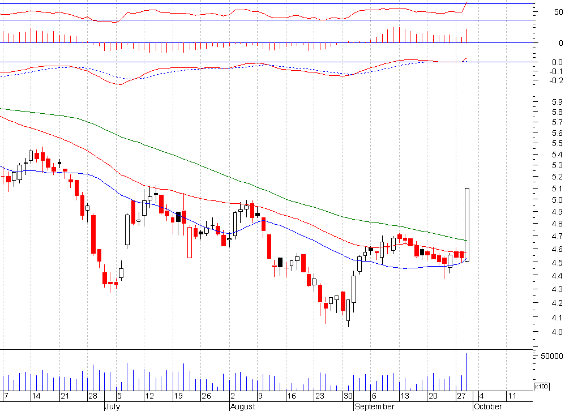
Task: Click the 4.5 price axis label
Action: pos(557,263)
